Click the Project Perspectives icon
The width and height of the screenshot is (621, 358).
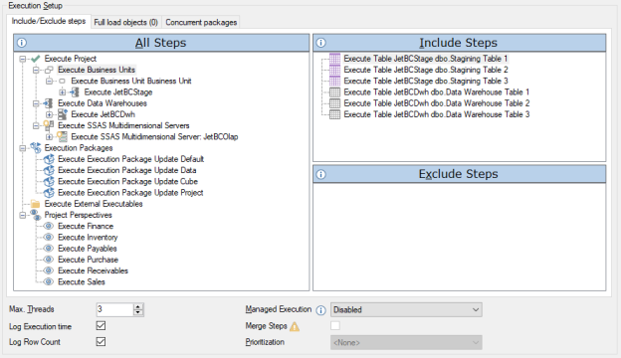[36, 215]
